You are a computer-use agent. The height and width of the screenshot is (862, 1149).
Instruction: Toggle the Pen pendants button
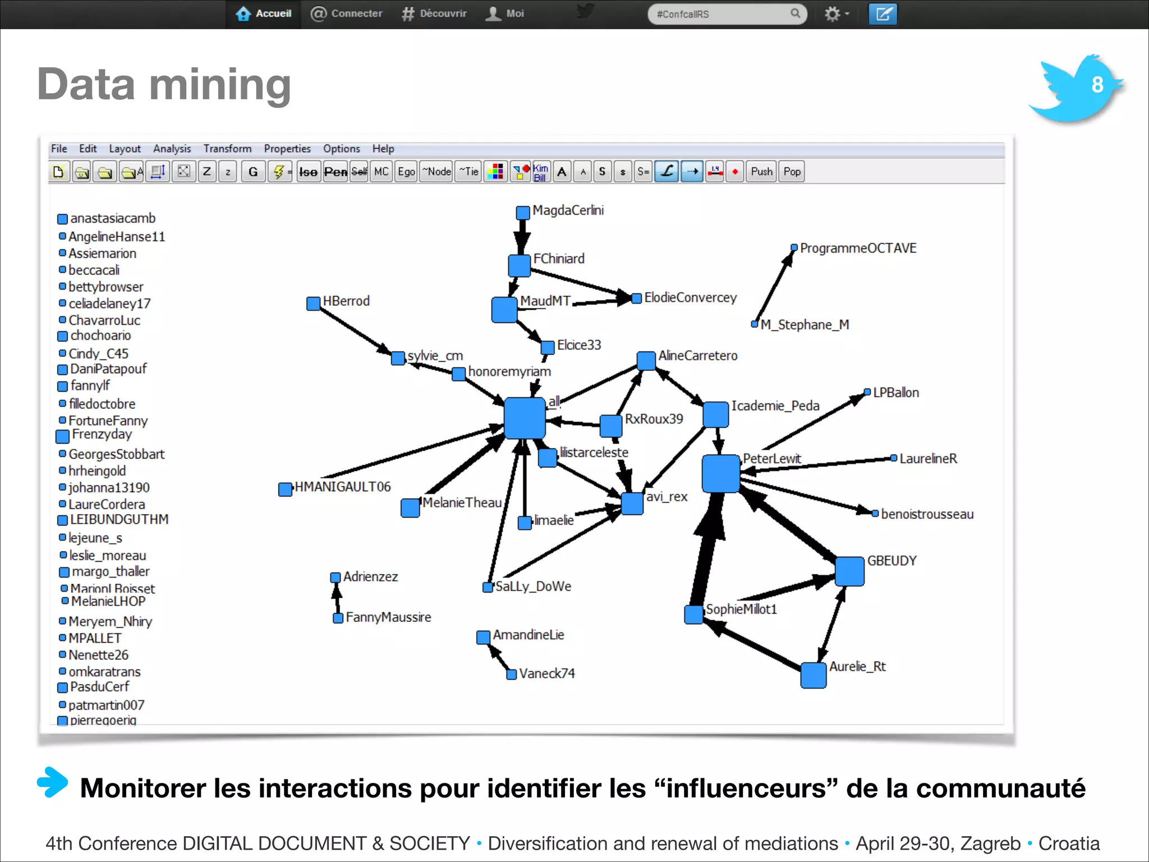tap(335, 172)
